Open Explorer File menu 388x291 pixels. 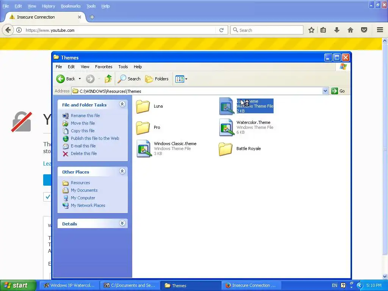point(59,67)
